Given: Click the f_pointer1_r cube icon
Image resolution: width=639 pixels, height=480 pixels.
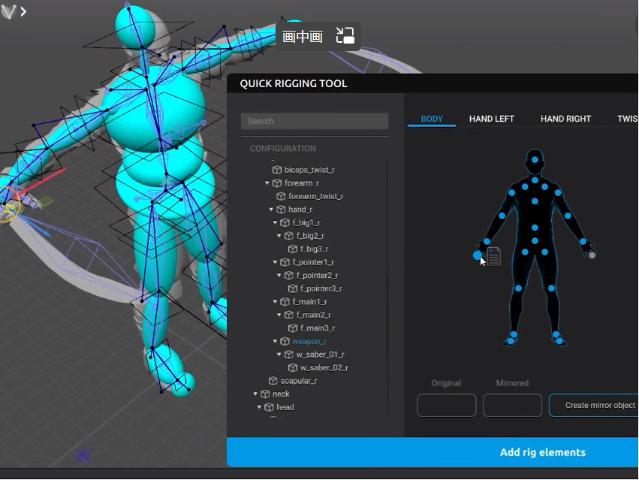Looking at the screenshot, I should (286, 263).
